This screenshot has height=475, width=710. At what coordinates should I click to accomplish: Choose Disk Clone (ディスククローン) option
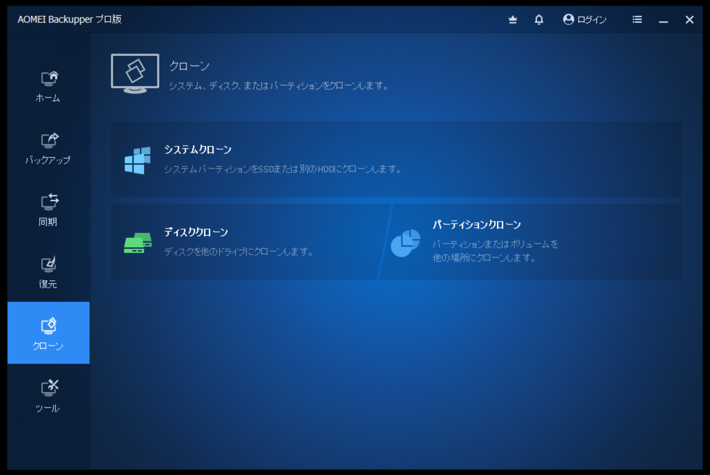pos(196,232)
